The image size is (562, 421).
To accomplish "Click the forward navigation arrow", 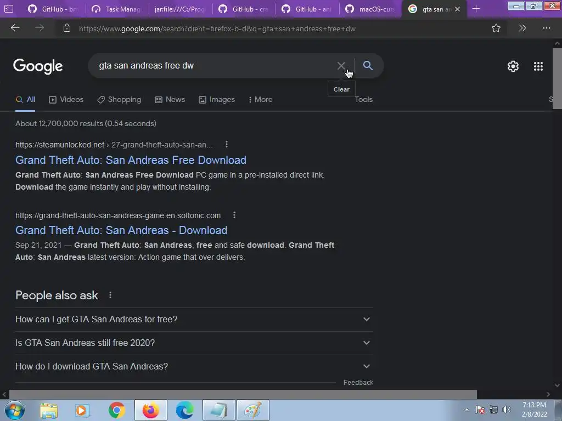I will pos(40,28).
